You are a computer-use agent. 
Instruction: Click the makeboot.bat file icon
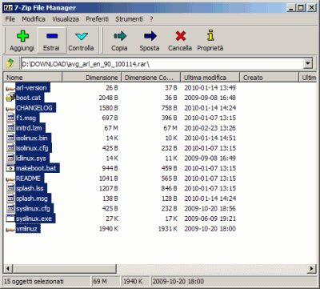[x=10, y=168]
